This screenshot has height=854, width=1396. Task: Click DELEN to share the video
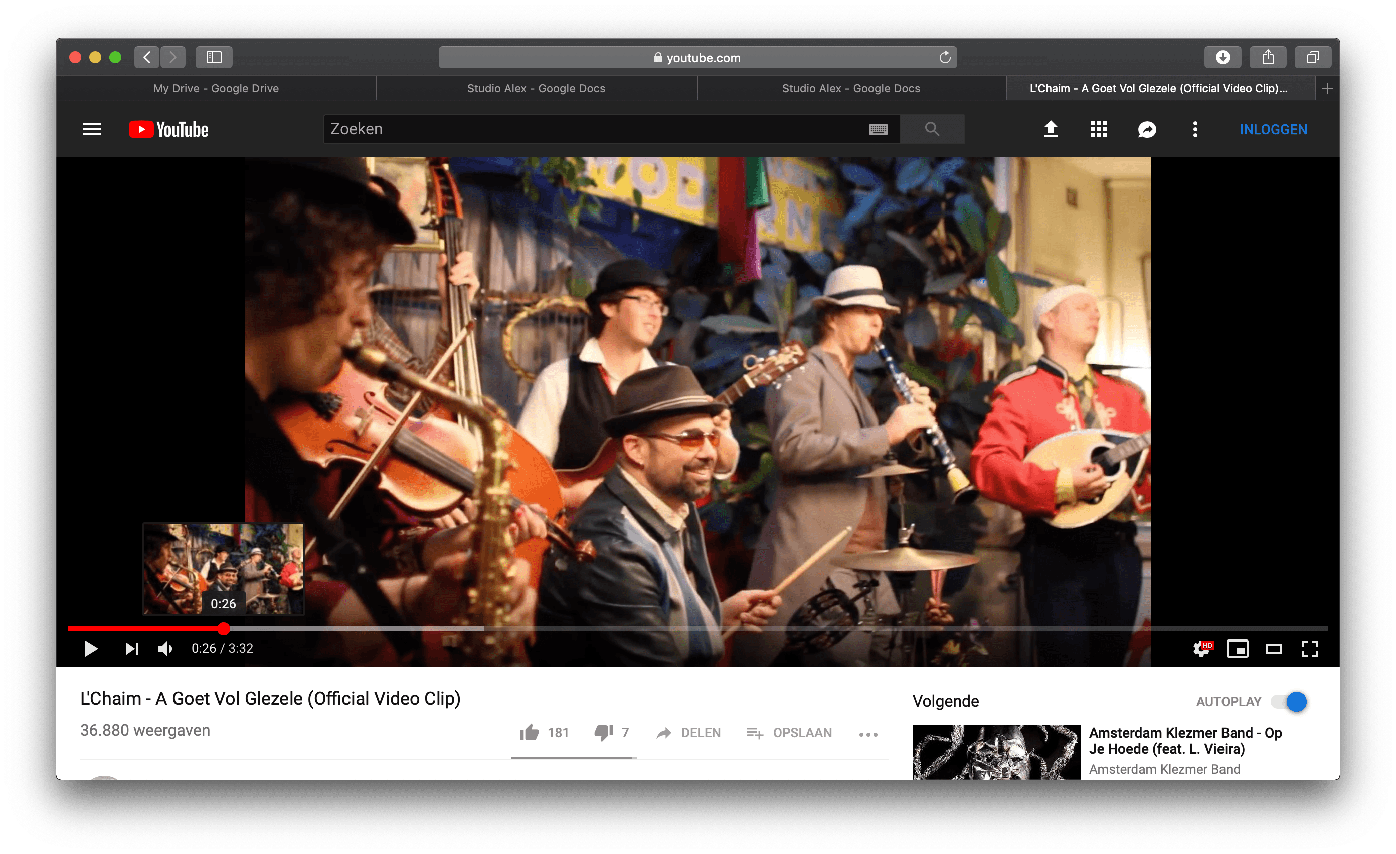[x=689, y=733]
